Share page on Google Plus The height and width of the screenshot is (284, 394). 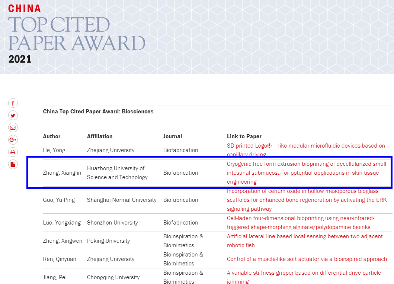coord(13,140)
